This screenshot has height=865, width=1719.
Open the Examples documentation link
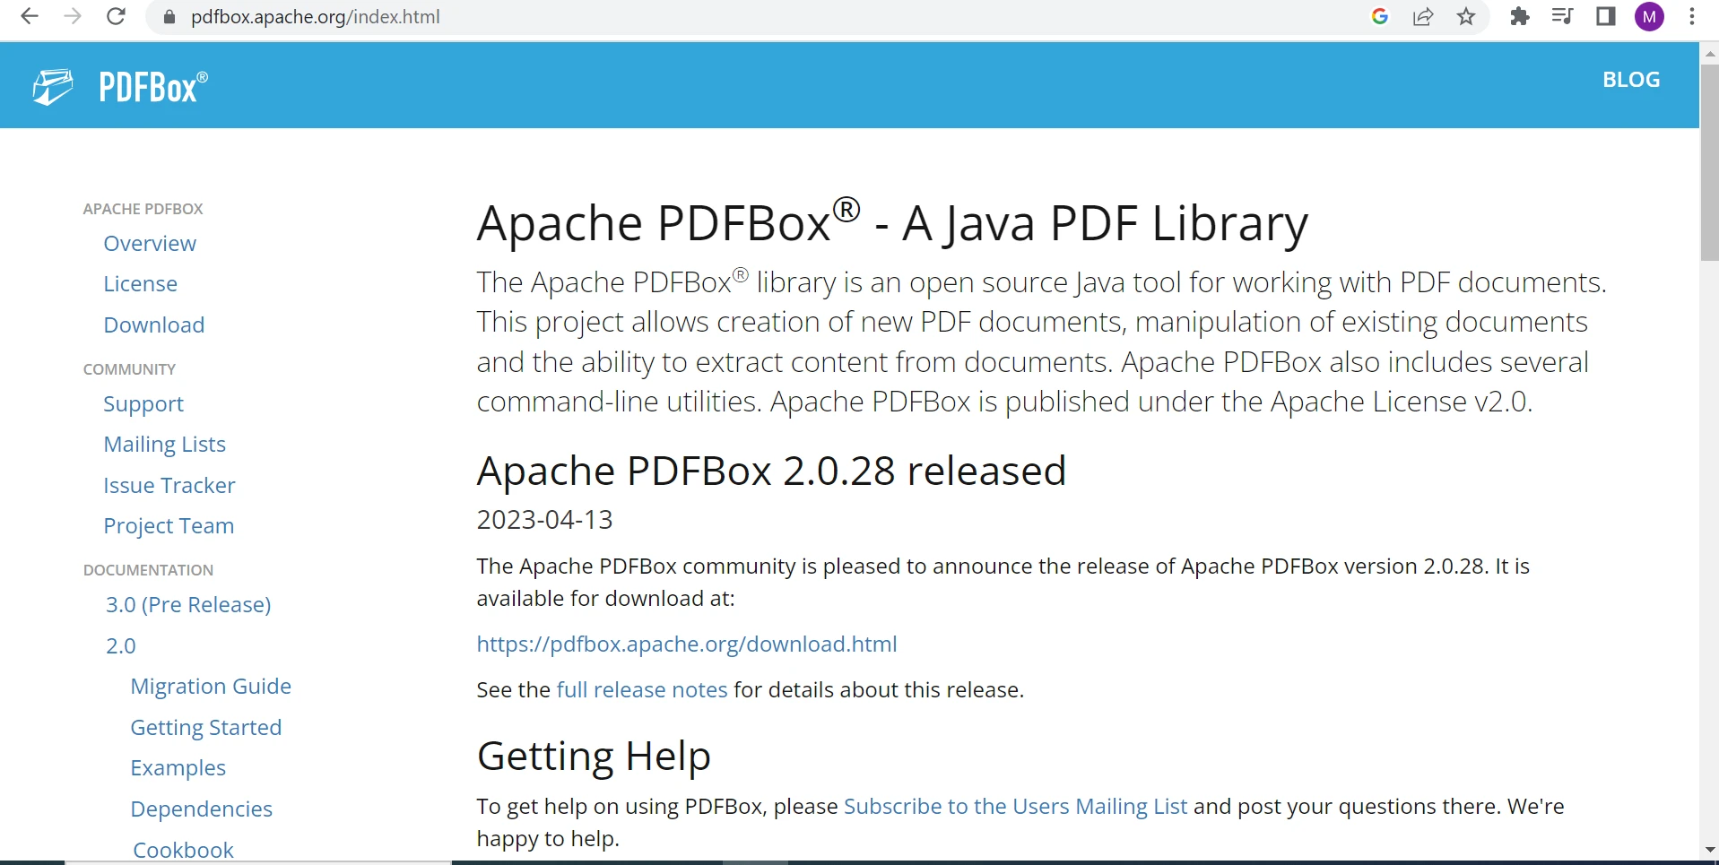coord(178,768)
